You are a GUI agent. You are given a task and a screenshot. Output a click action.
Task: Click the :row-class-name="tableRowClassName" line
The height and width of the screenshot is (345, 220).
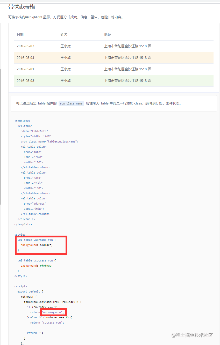coord(50,141)
